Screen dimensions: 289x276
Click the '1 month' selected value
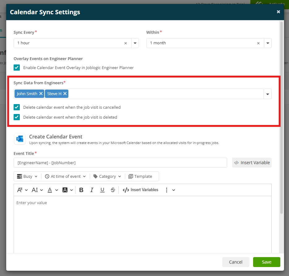point(158,43)
